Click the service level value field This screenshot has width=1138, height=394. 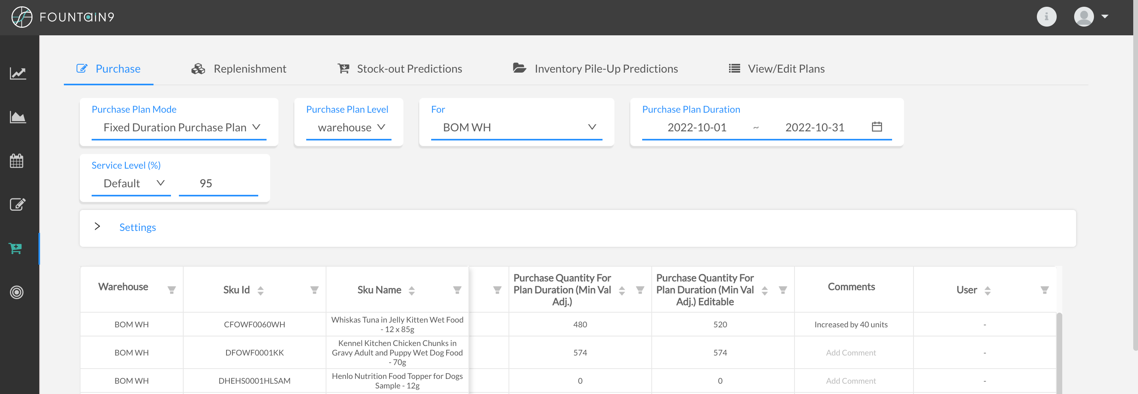218,183
